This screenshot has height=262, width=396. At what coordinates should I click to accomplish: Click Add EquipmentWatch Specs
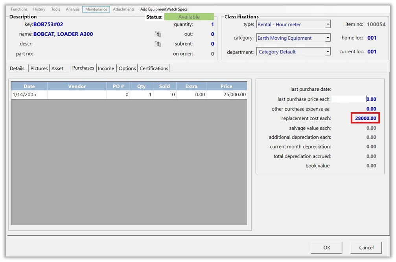point(164,9)
